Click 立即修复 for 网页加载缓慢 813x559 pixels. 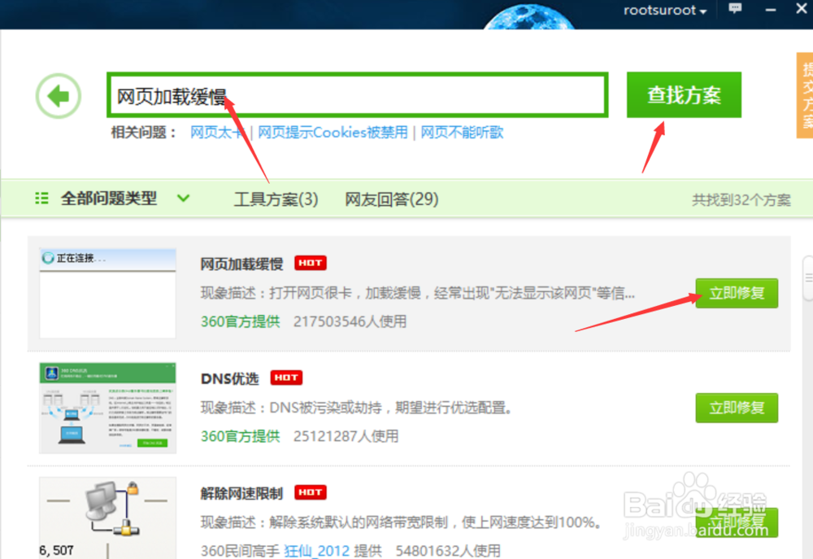(736, 293)
